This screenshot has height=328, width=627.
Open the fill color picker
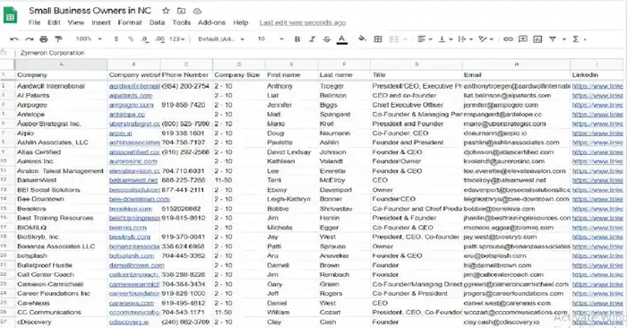[x=362, y=39]
